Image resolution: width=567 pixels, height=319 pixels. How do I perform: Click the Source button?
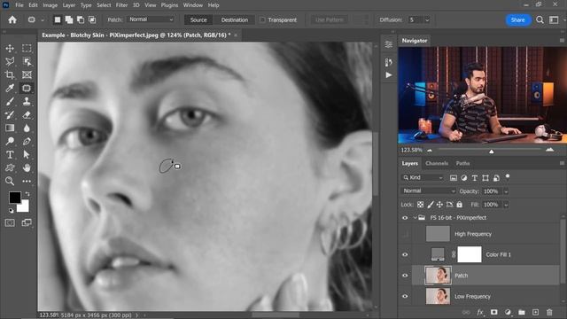pyautogui.click(x=198, y=19)
